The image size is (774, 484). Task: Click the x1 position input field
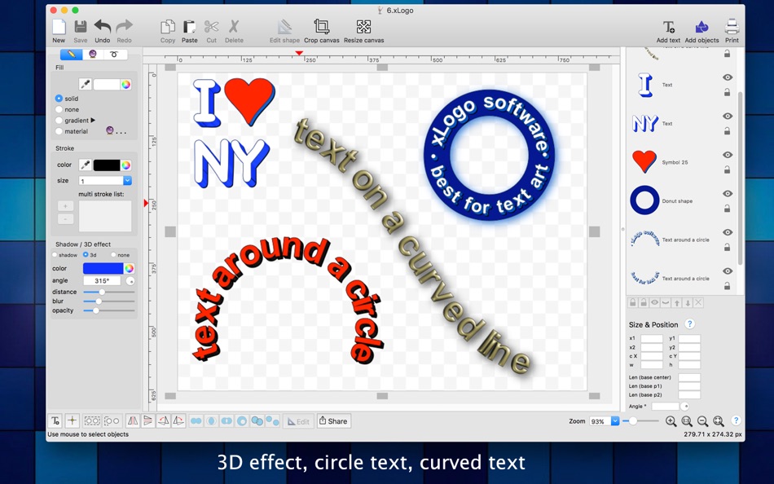[652, 338]
